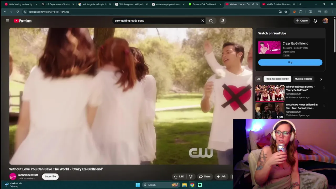Image resolution: width=336 pixels, height=189 pixels.
Task: Click the Chrome icon in the taskbar
Action: pos(192,185)
